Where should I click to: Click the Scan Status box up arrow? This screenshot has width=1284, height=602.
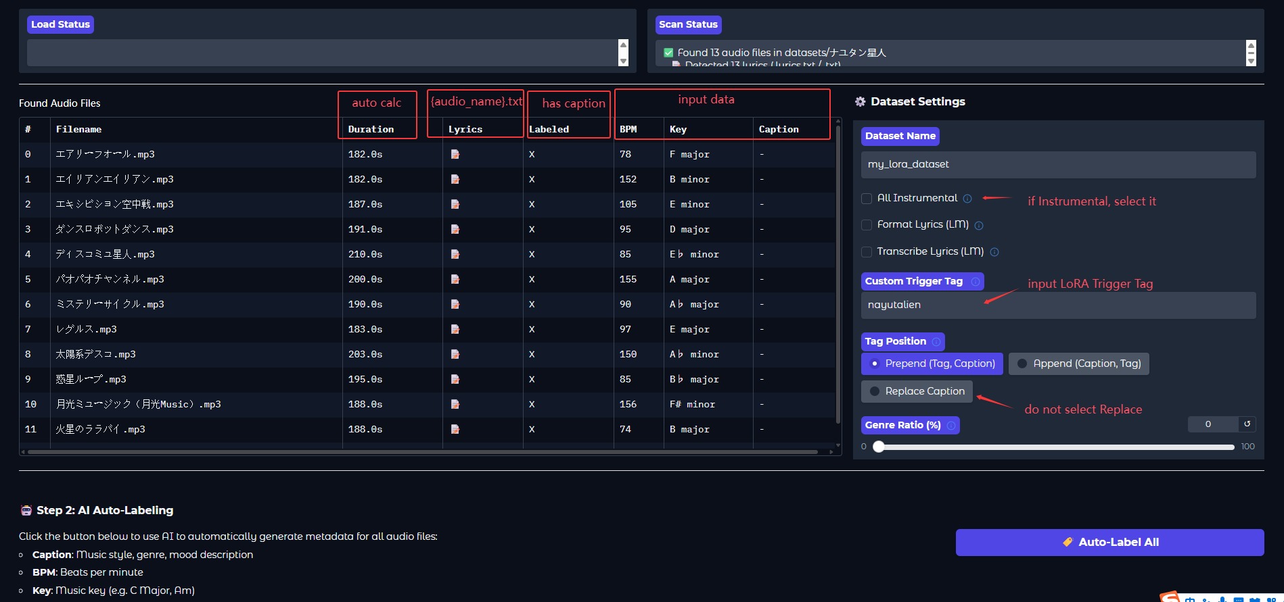click(x=1251, y=45)
